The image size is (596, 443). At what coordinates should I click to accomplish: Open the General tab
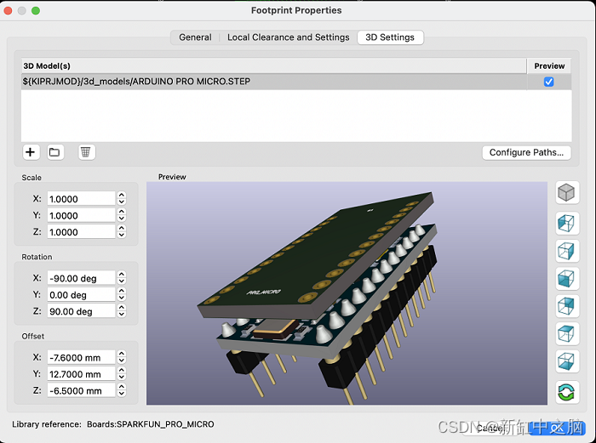pyautogui.click(x=195, y=37)
